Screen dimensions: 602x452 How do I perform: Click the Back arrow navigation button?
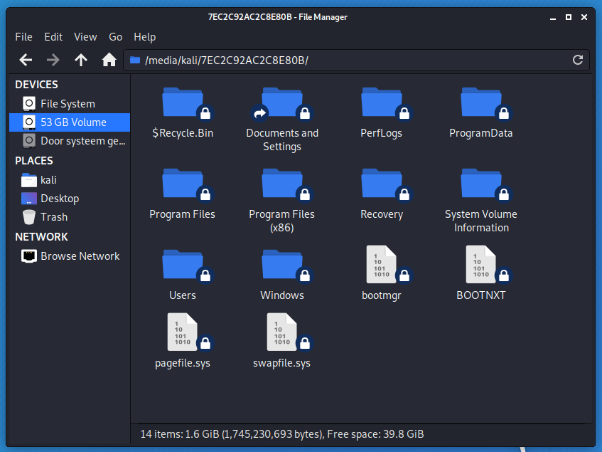[26, 61]
